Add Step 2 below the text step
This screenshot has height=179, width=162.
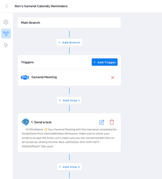pyautogui.click(x=69, y=167)
